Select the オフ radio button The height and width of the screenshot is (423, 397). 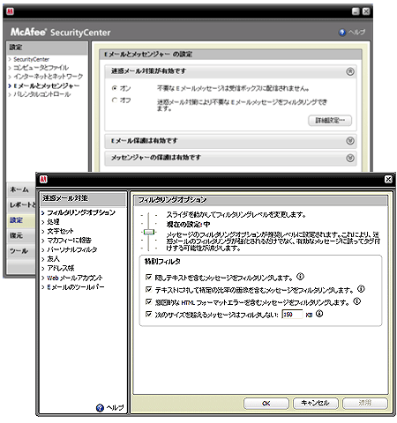115,100
